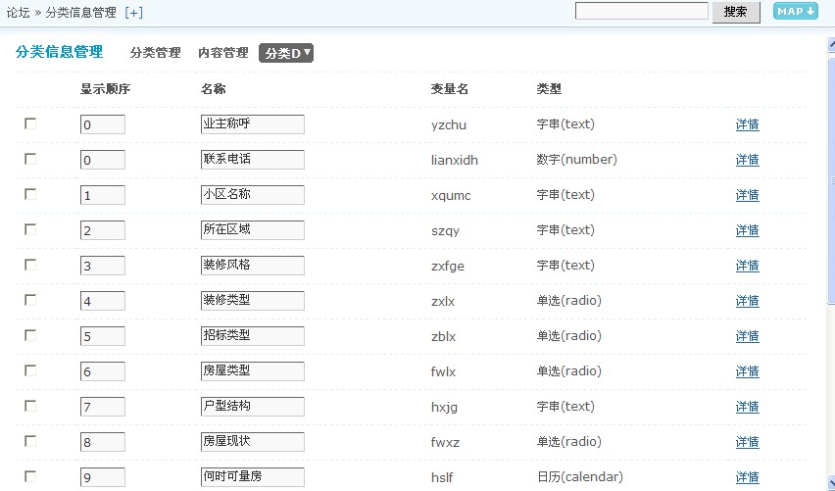Click order field containing 5
Image resolution: width=835 pixels, height=491 pixels.
click(x=103, y=336)
